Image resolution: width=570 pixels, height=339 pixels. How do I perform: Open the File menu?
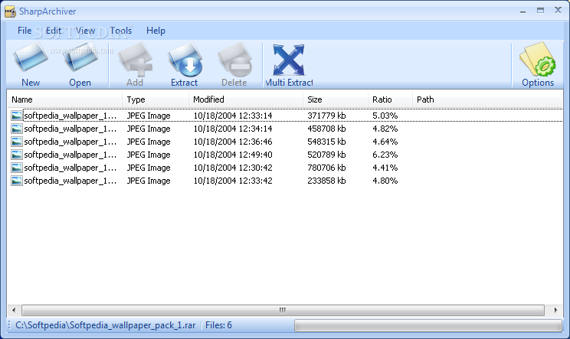[x=25, y=31]
